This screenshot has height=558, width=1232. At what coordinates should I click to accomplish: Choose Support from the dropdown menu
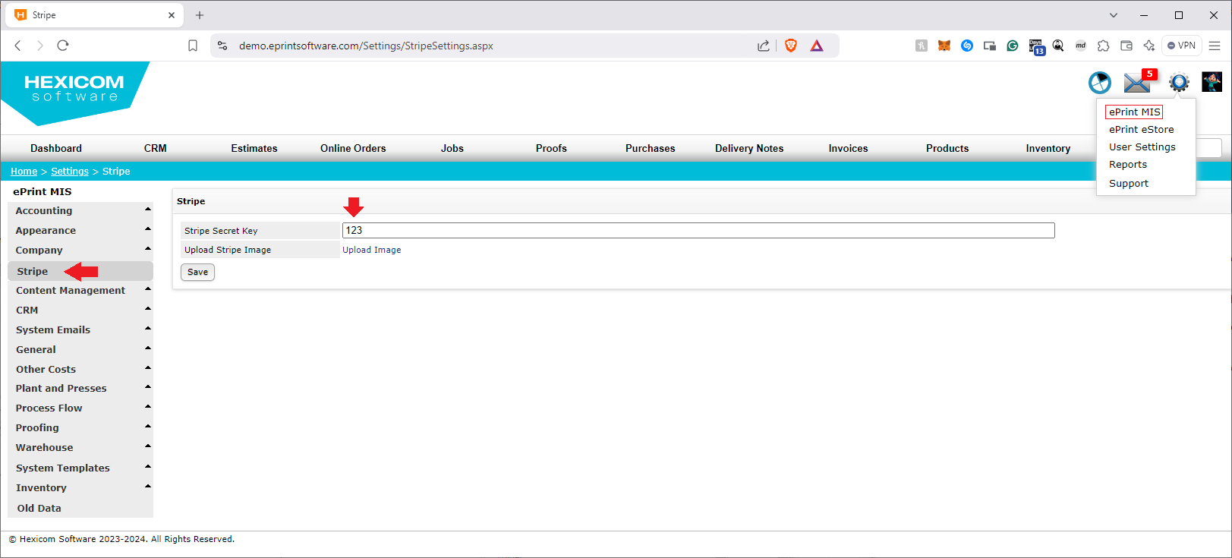1128,183
